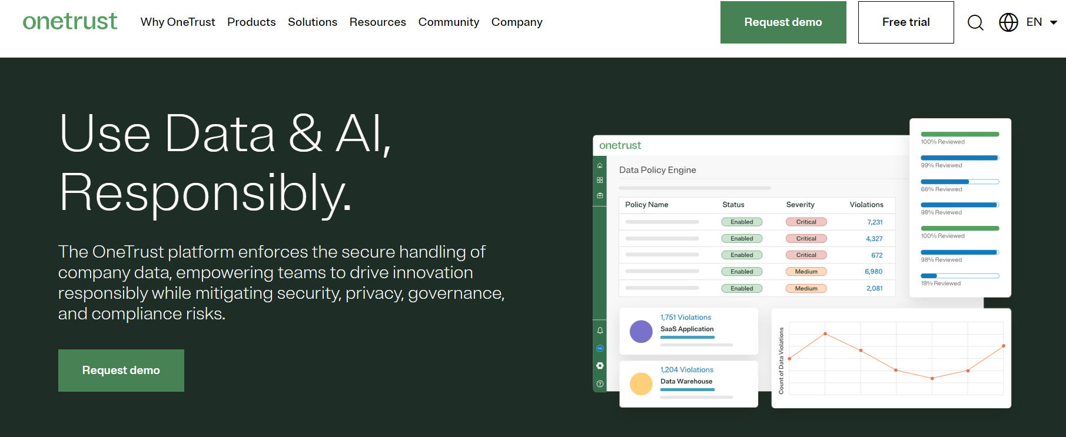1066x437 pixels.
Task: Click the Data Policy Engine title
Action: point(657,170)
